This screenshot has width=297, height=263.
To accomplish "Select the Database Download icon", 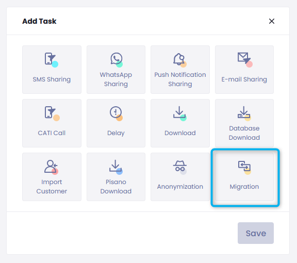I will coord(244,113).
